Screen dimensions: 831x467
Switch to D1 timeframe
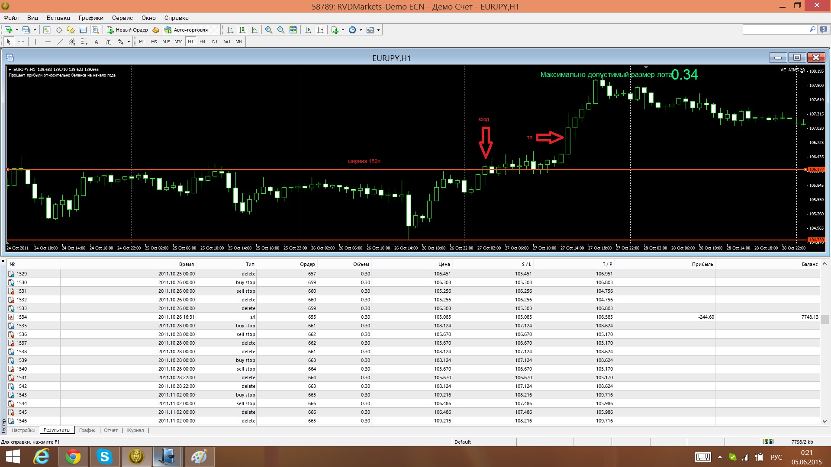pyautogui.click(x=215, y=42)
